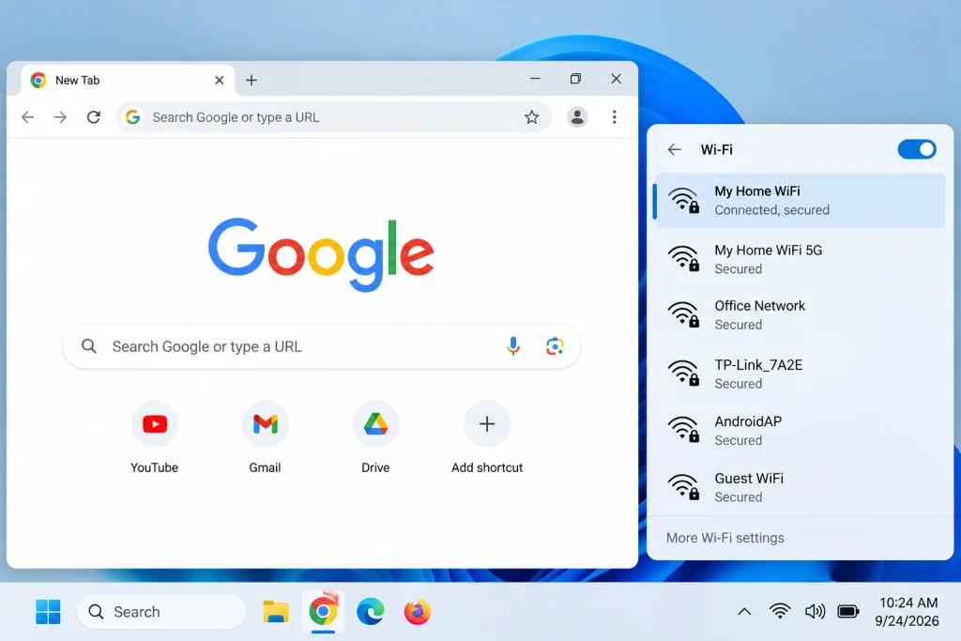Select My Home WiFi connected network

pyautogui.click(x=800, y=201)
